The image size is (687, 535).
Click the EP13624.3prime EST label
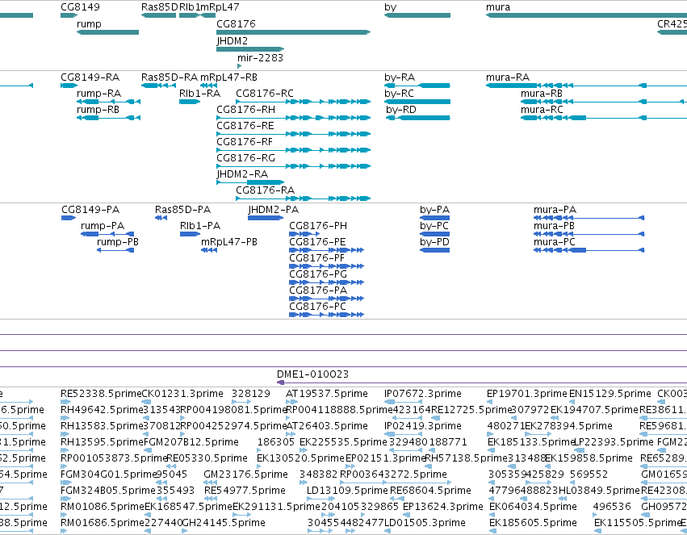tap(443, 507)
